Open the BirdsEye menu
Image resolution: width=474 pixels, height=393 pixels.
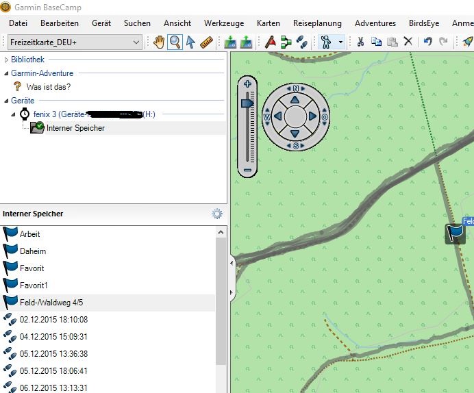424,23
